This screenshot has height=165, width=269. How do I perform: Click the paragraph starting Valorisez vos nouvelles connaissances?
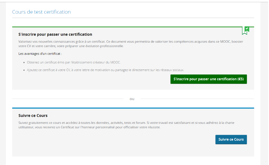coord(131,44)
